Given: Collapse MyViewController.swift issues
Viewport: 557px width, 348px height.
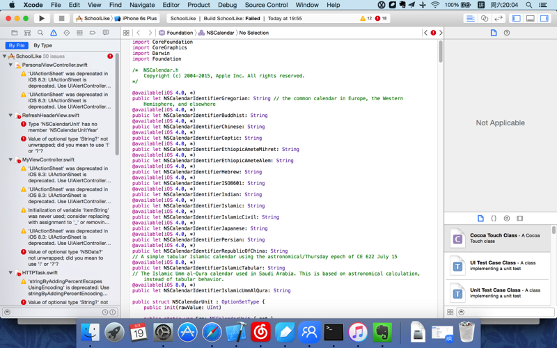Looking at the screenshot, I should click(10, 160).
